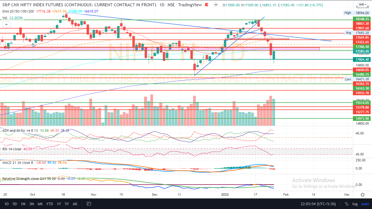Select the 5D date range
The image size is (372, 209).
pyautogui.click(x=15, y=204)
